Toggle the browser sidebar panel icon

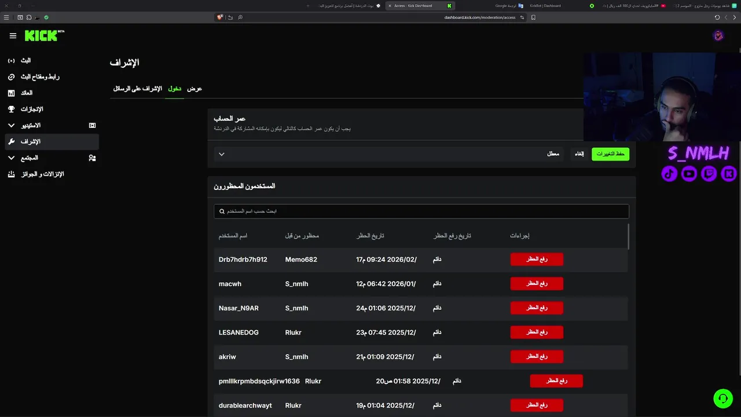pyautogui.click(x=20, y=17)
